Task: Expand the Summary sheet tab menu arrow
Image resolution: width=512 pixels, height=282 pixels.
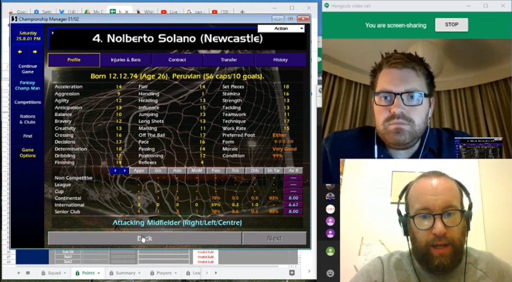Action: pyautogui.click(x=140, y=273)
